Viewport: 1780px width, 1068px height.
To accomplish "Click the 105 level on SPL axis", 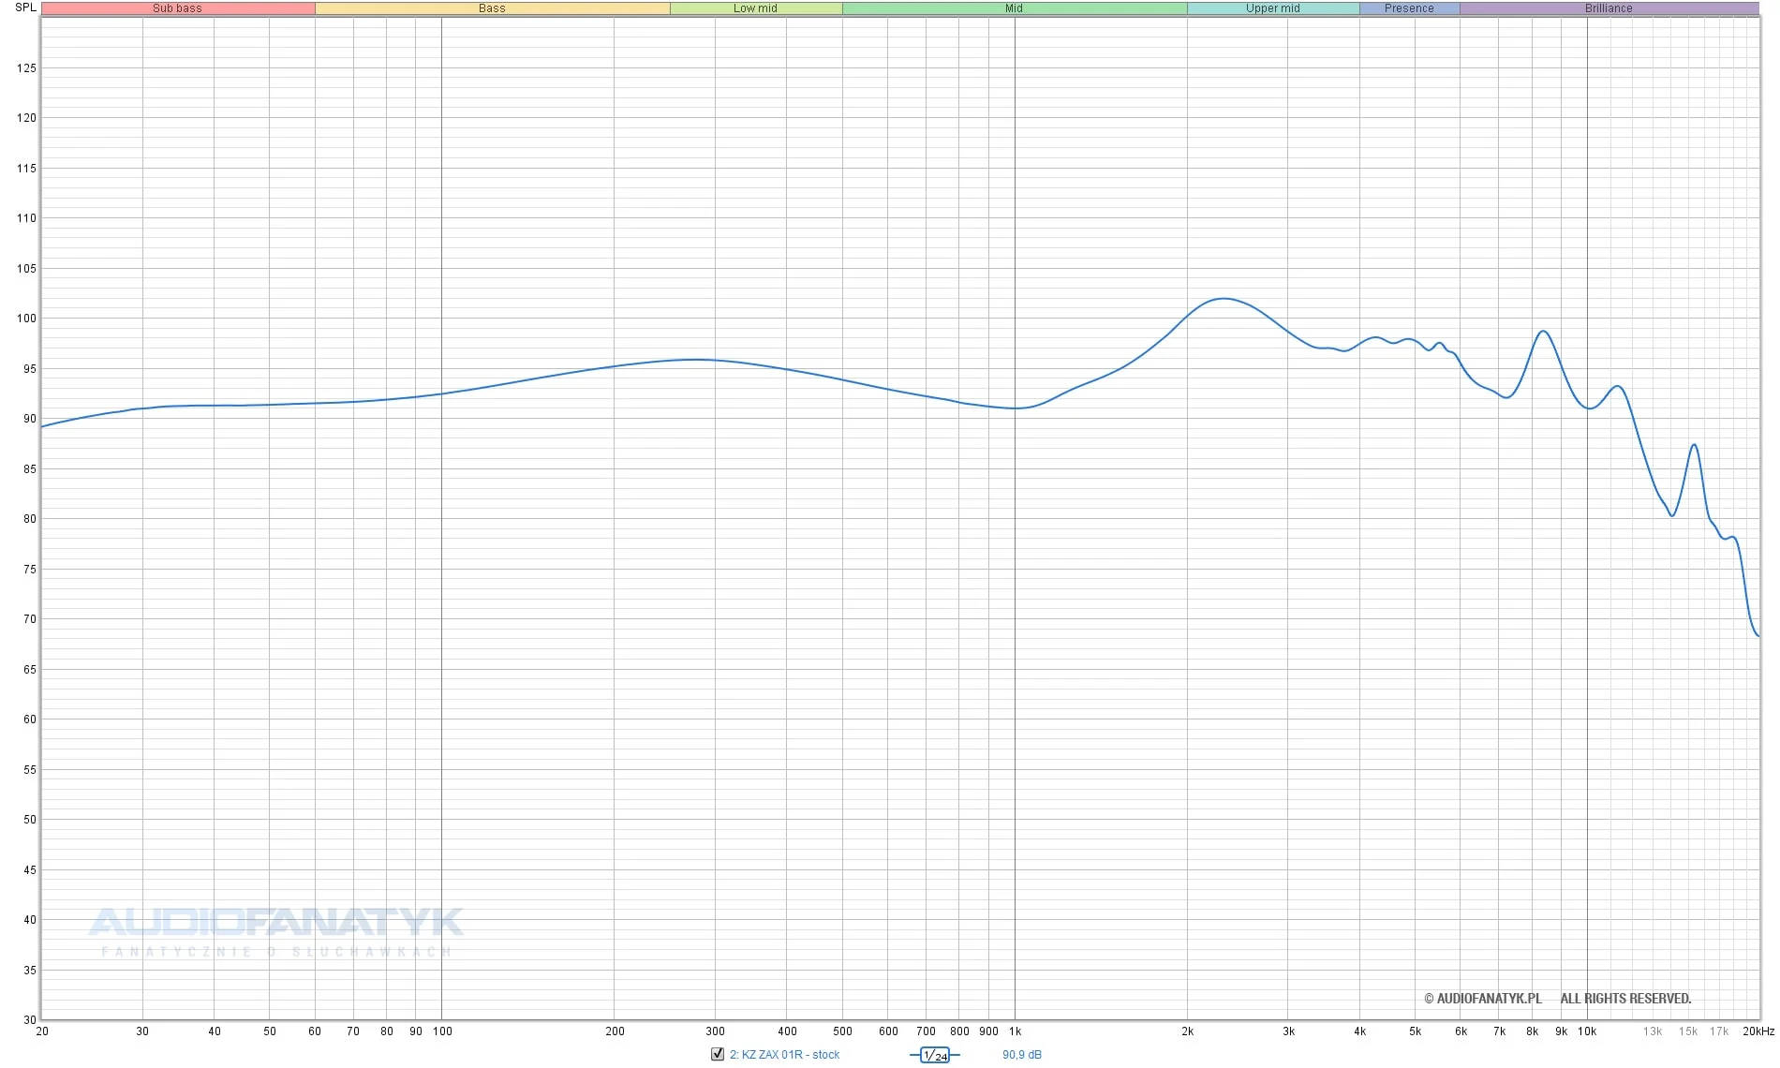I will click(x=26, y=269).
